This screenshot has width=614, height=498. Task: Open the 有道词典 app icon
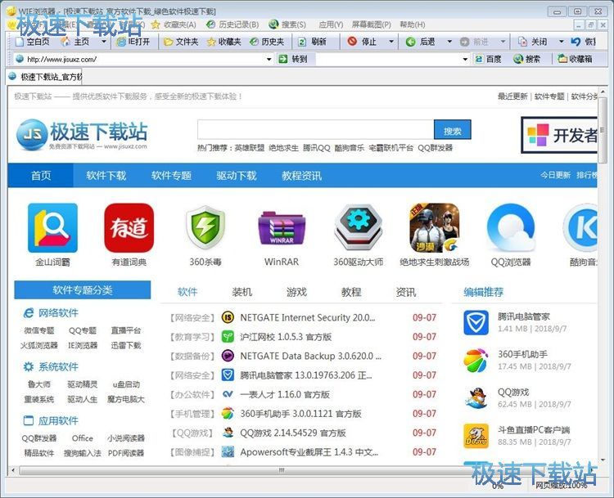coord(129,227)
